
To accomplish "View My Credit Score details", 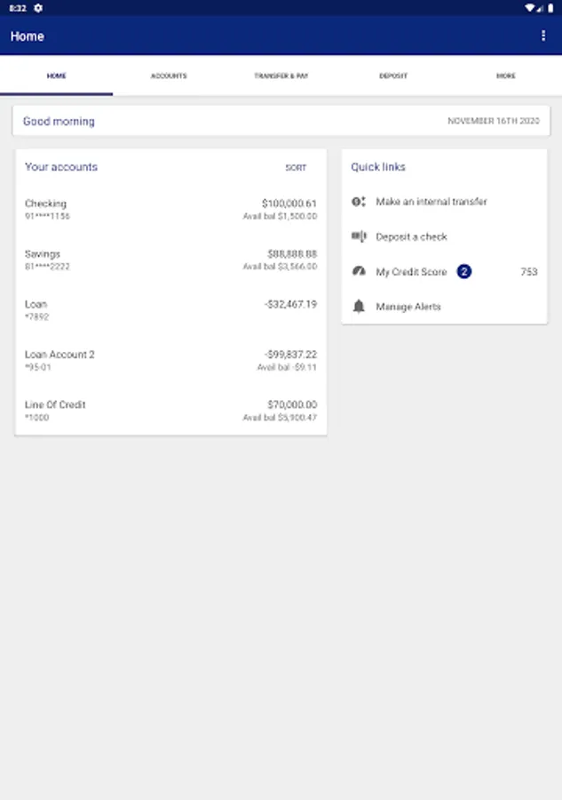I will click(x=411, y=272).
